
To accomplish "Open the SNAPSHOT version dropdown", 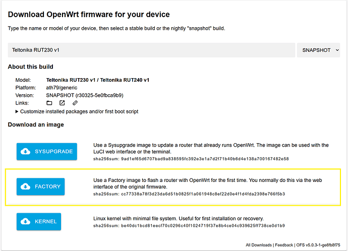I will (320, 50).
